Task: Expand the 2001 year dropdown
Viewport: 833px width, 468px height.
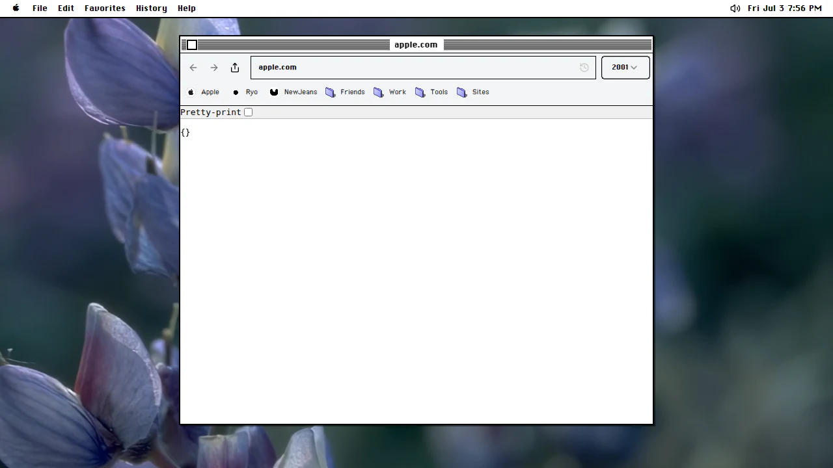Action: [x=625, y=68]
